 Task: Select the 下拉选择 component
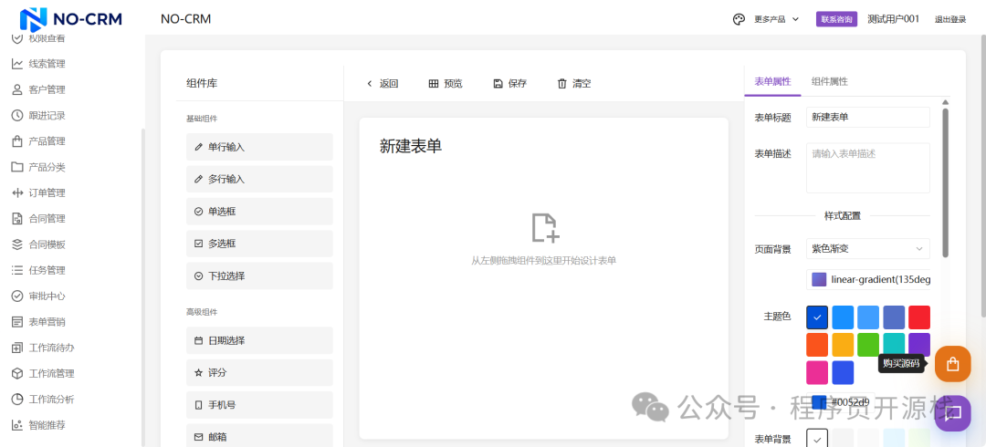(259, 276)
